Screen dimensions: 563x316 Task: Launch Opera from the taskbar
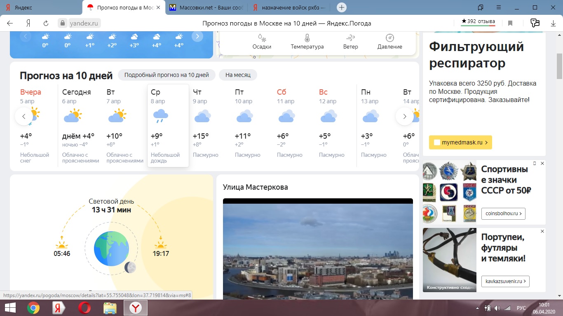pyautogui.click(x=84, y=308)
